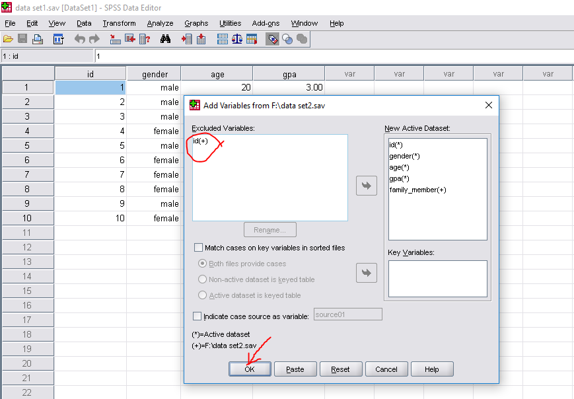Open the Help menu
574x399 pixels.
[x=336, y=23]
